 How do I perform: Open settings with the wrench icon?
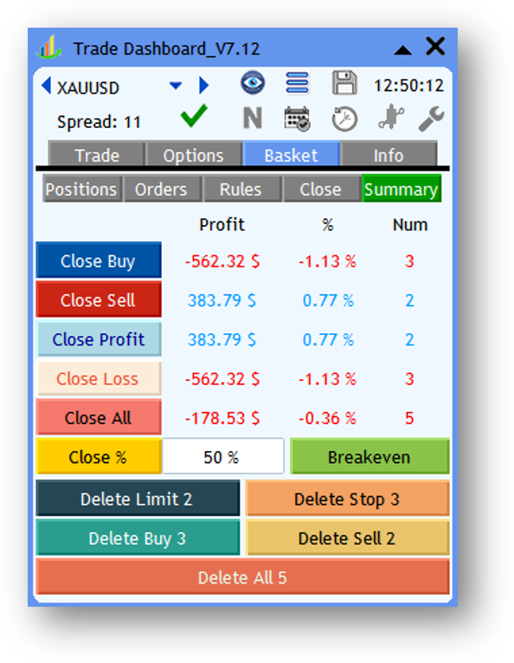[x=431, y=119]
